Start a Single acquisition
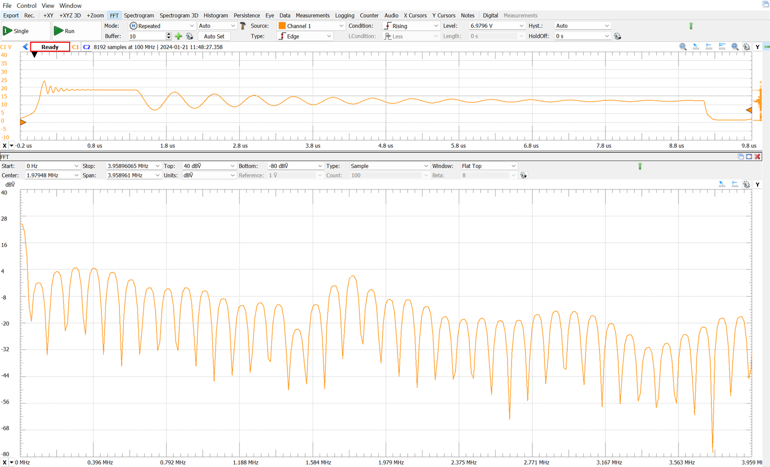This screenshot has width=770, height=467. point(25,31)
